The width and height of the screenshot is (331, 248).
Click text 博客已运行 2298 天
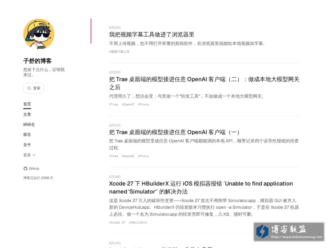(x=38, y=178)
